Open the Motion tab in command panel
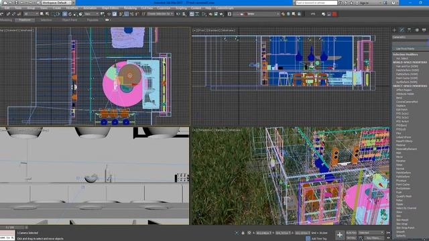The height and width of the screenshot is (241, 429). tap(417, 29)
